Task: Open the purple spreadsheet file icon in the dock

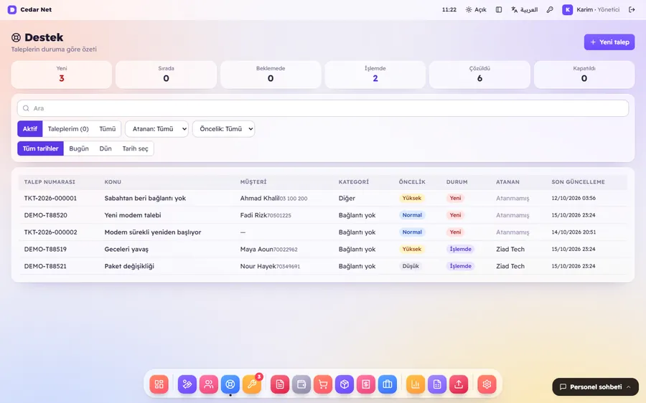Action: pos(437,384)
